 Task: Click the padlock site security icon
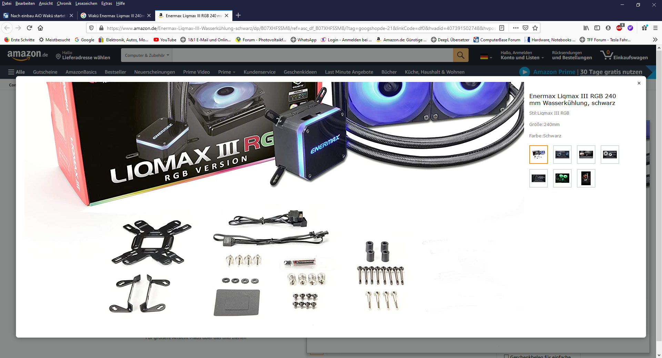[x=101, y=28]
